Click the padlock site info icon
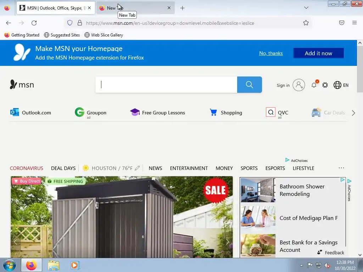Viewport: 363px width, 272px height. pyautogui.click(x=80, y=23)
